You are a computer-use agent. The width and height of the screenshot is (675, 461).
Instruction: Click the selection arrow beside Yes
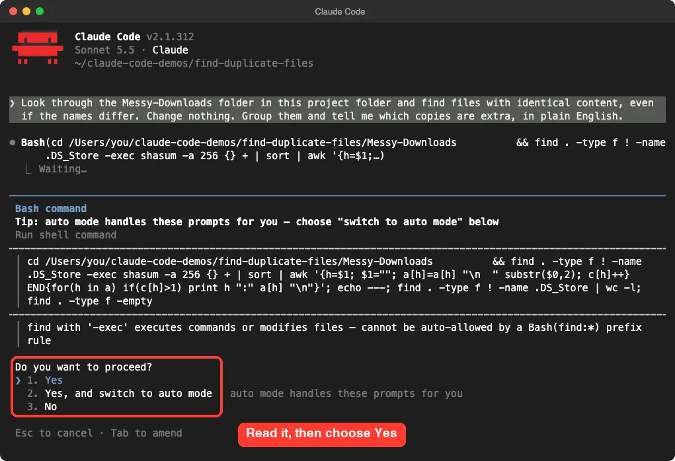(x=18, y=380)
